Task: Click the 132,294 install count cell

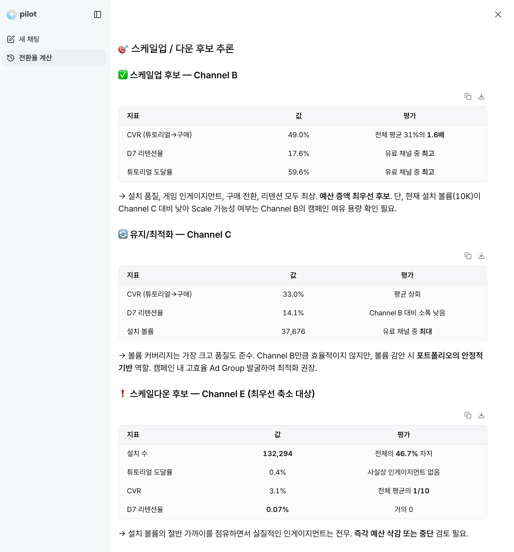Action: pos(277,454)
